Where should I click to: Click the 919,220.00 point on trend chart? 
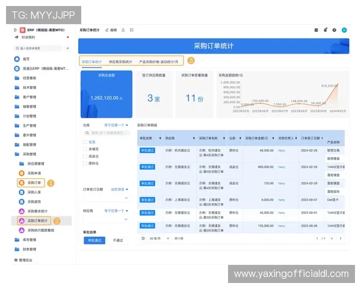click(x=338, y=84)
